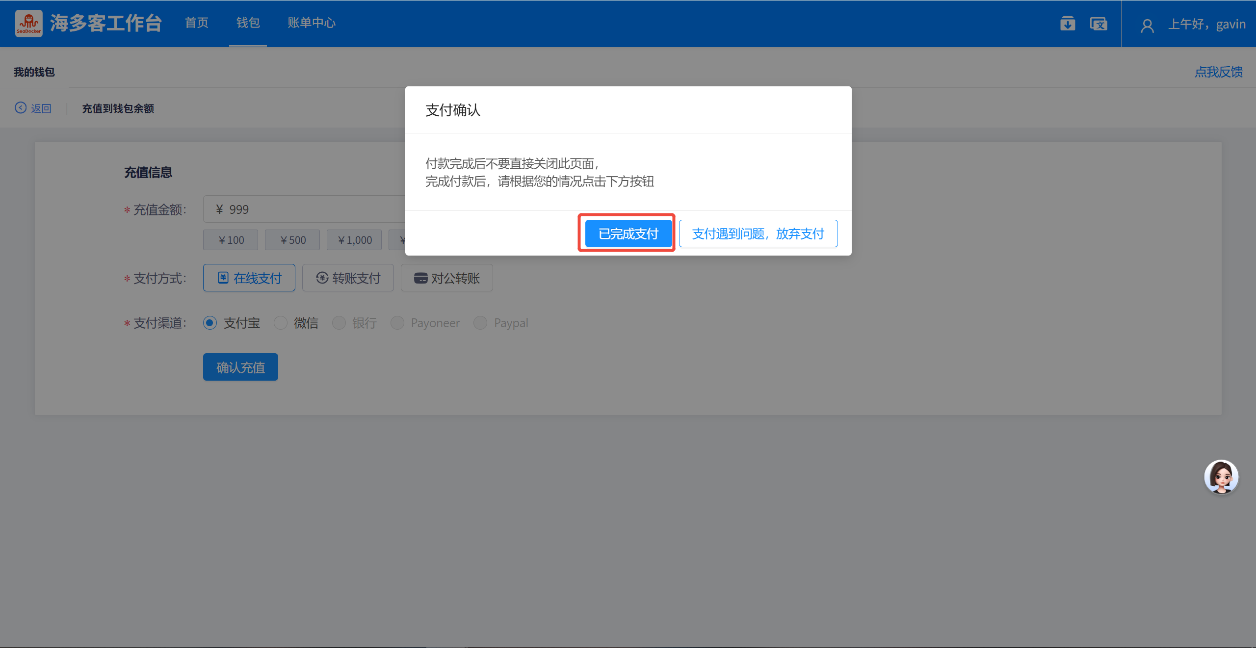Pick the ¥500 preset amount
Screen dimensions: 1256x648
click(292, 240)
